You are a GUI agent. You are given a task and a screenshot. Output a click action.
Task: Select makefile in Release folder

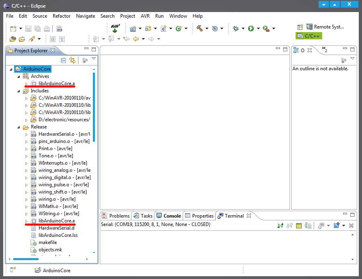(47, 242)
